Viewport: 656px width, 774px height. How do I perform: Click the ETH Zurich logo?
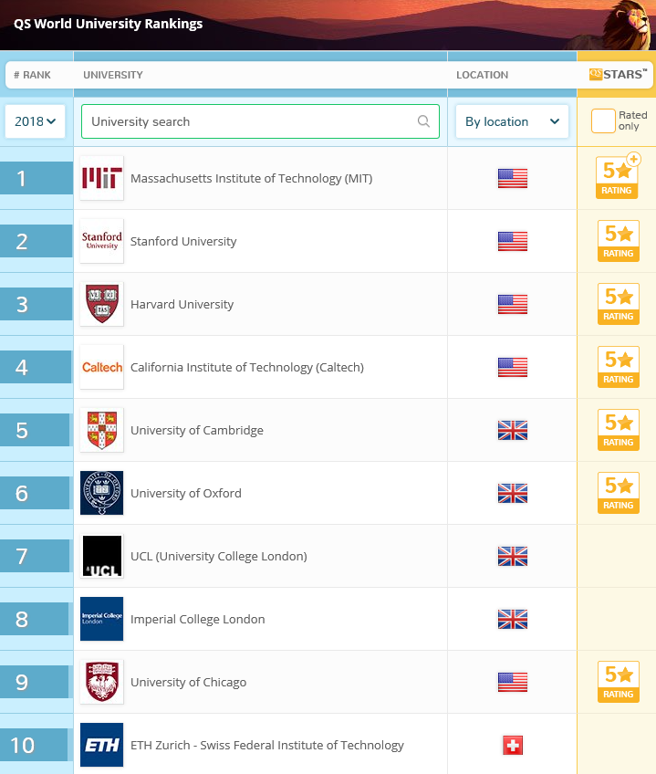click(x=101, y=745)
